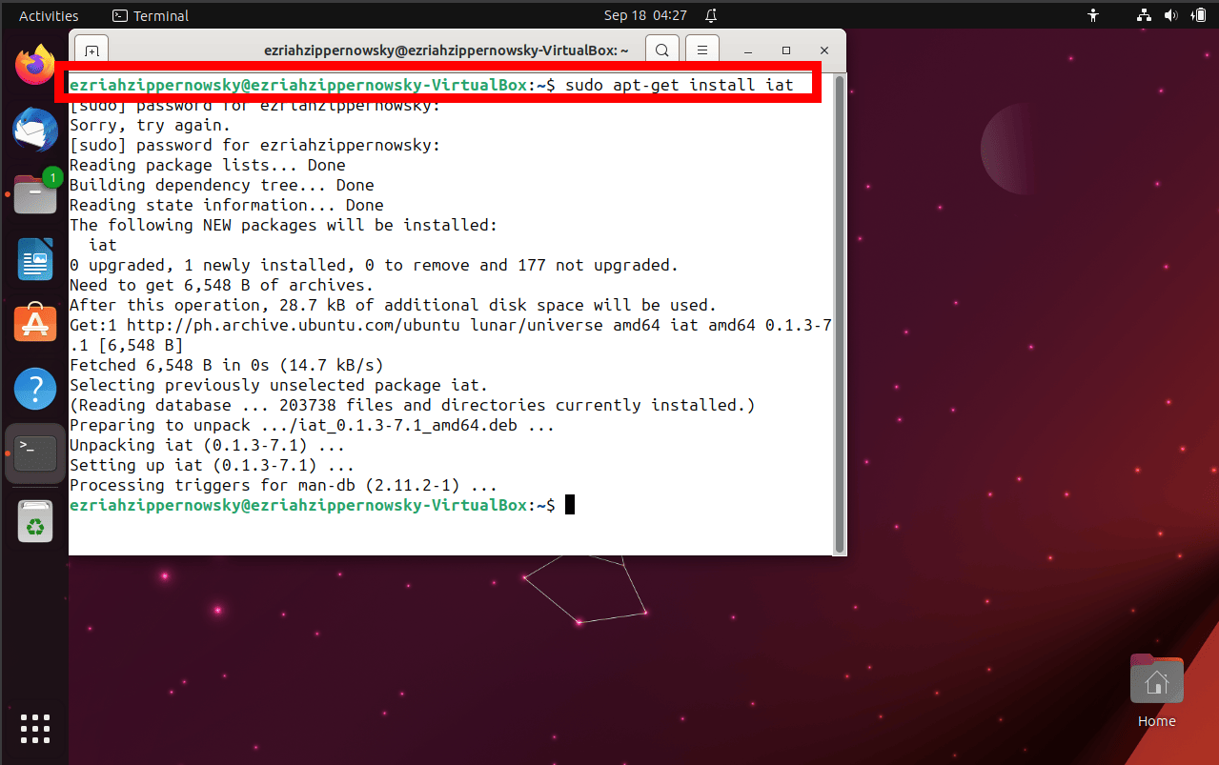Toggle the network status menu

1143,15
